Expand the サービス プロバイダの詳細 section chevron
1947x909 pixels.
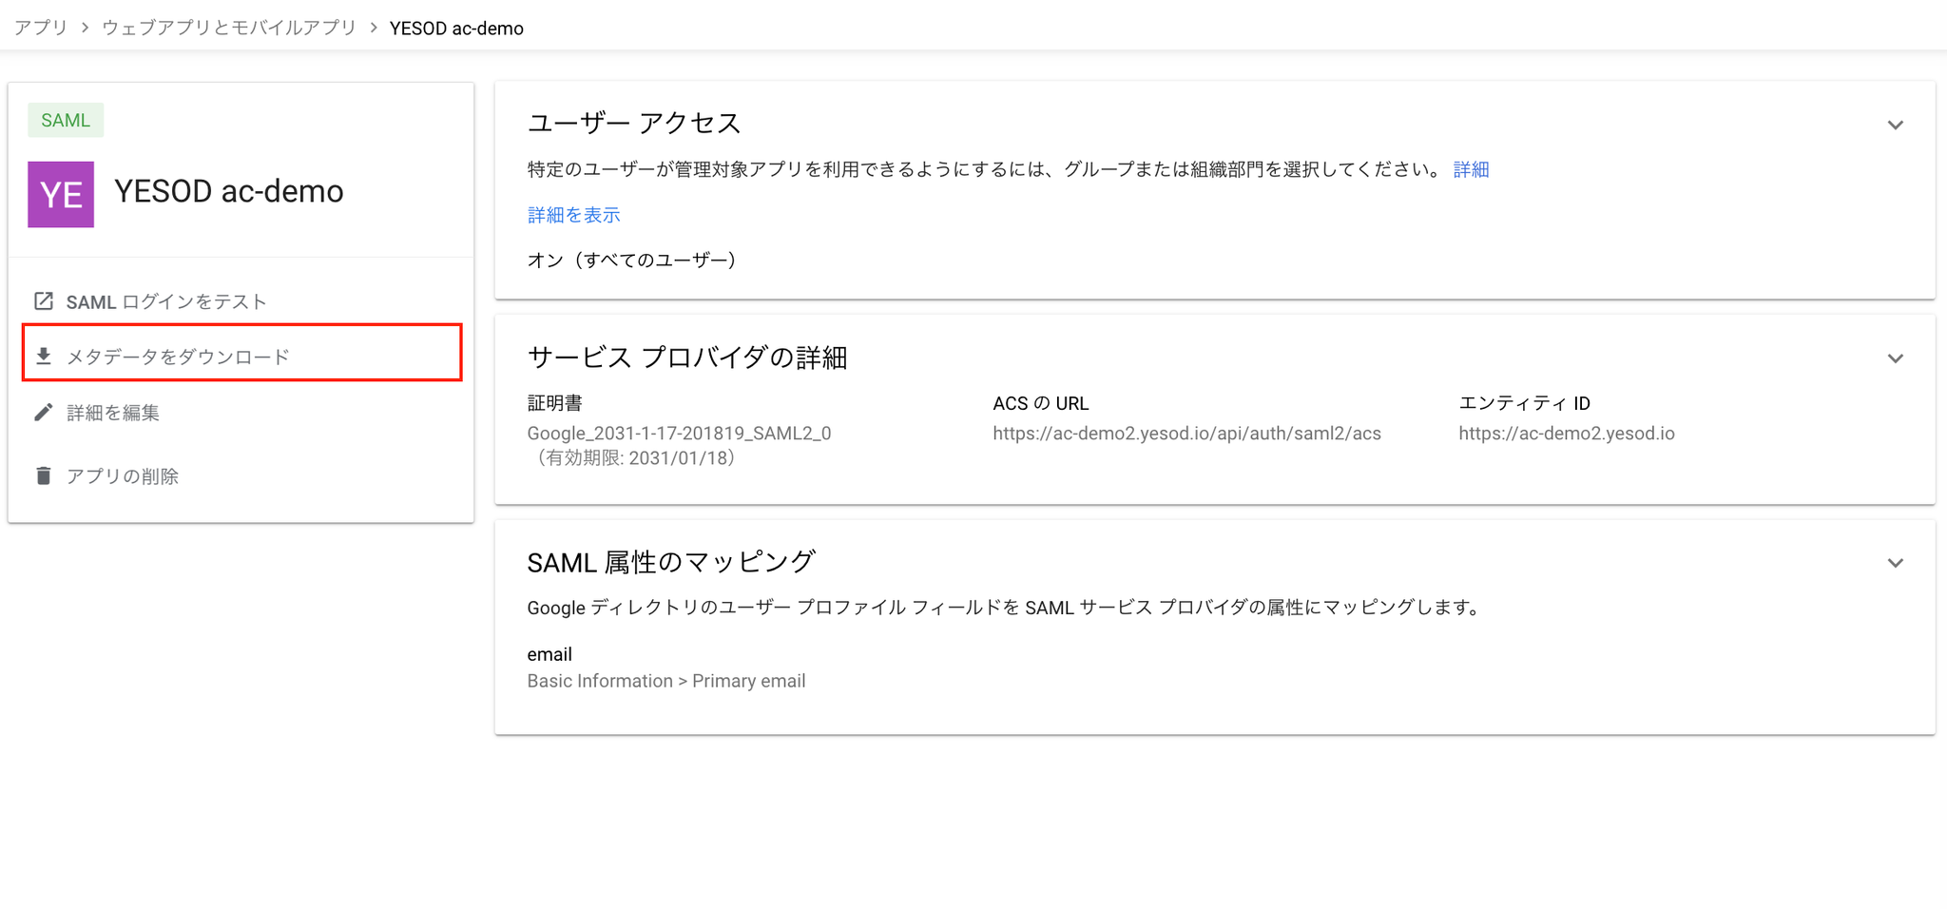1895,358
